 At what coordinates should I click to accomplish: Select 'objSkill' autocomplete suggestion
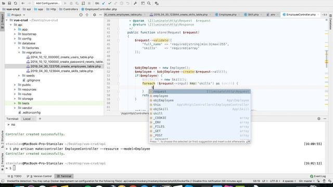[200, 109]
